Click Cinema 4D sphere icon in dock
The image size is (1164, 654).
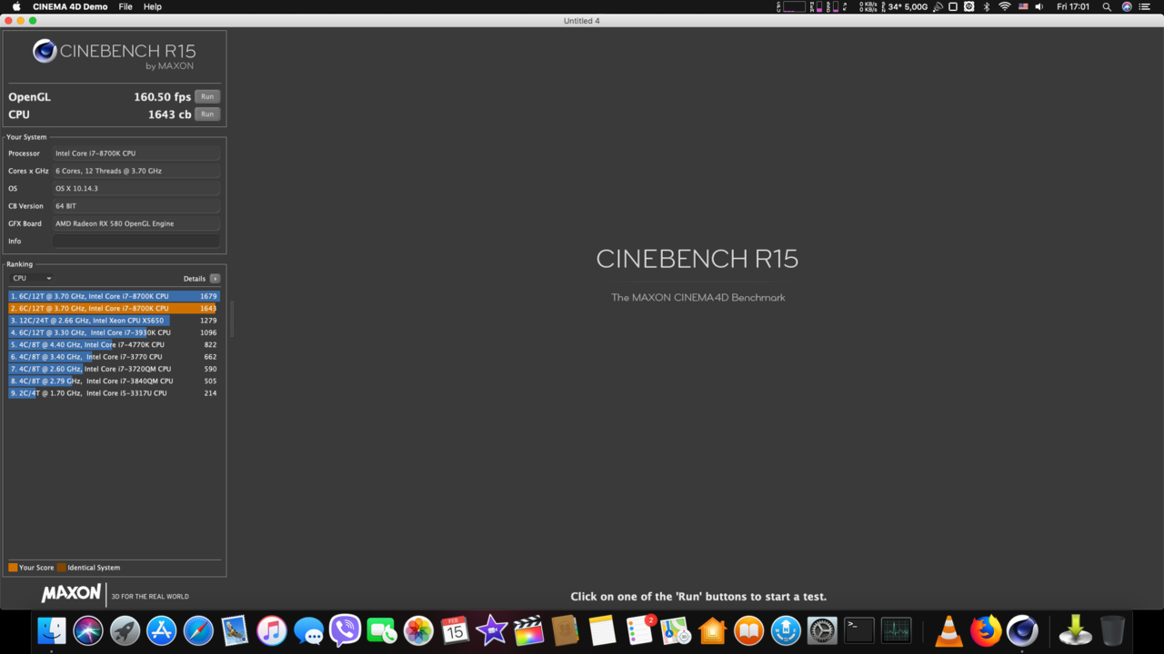[1022, 630]
